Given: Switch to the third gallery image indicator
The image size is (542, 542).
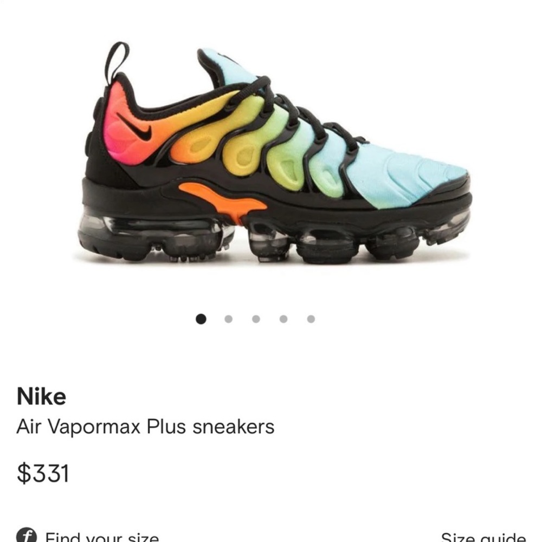Looking at the screenshot, I should [x=255, y=320].
